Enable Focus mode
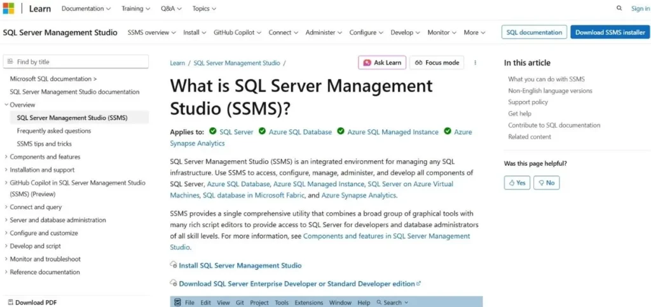 click(437, 63)
